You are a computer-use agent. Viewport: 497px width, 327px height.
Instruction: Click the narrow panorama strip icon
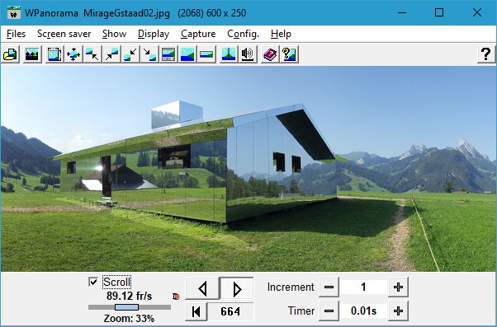click(x=206, y=54)
